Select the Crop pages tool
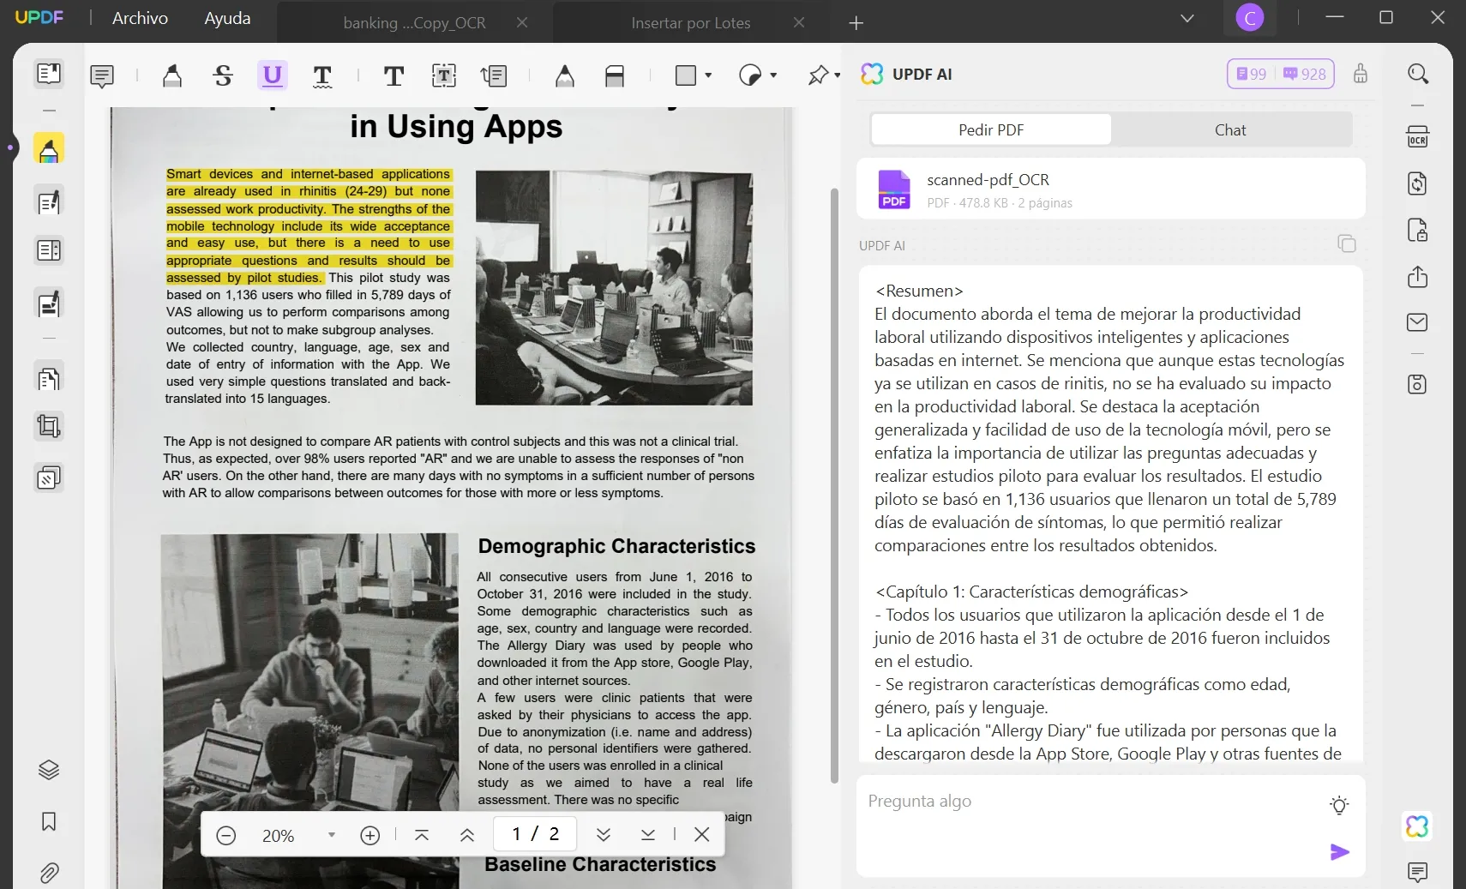This screenshot has height=889, width=1466. click(x=49, y=426)
